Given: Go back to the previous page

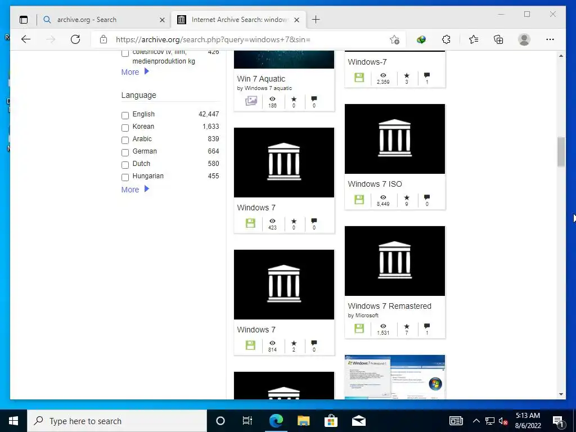Looking at the screenshot, I should pos(26,39).
